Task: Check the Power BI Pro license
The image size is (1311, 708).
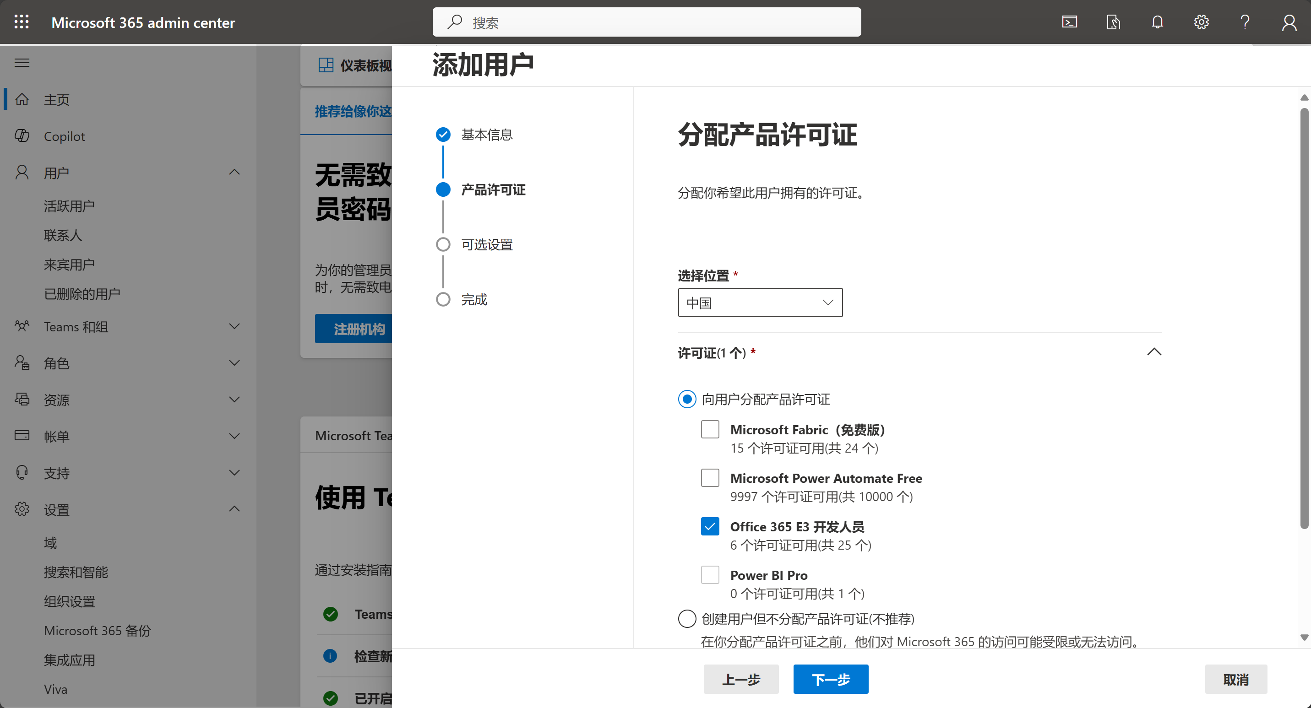Action: (710, 575)
